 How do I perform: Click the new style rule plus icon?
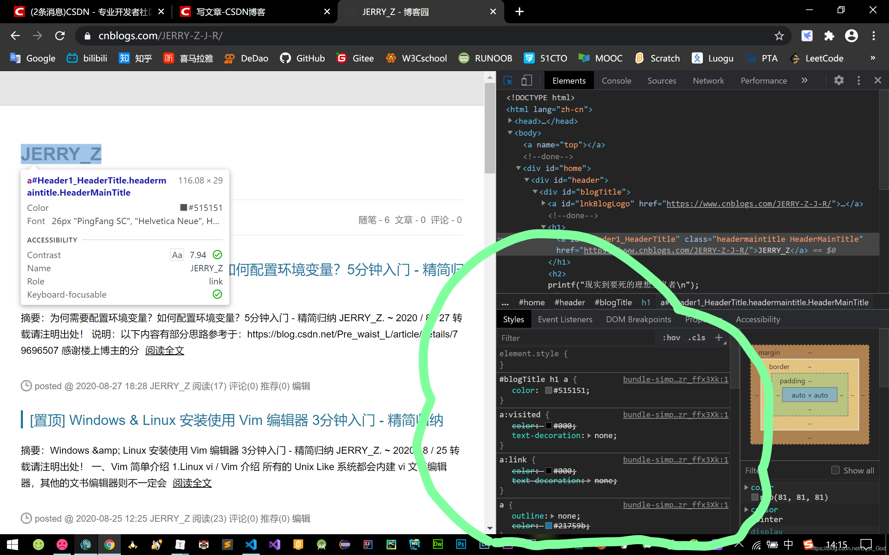point(719,338)
